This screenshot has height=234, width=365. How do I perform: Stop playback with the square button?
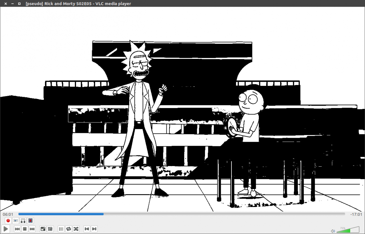(25, 229)
